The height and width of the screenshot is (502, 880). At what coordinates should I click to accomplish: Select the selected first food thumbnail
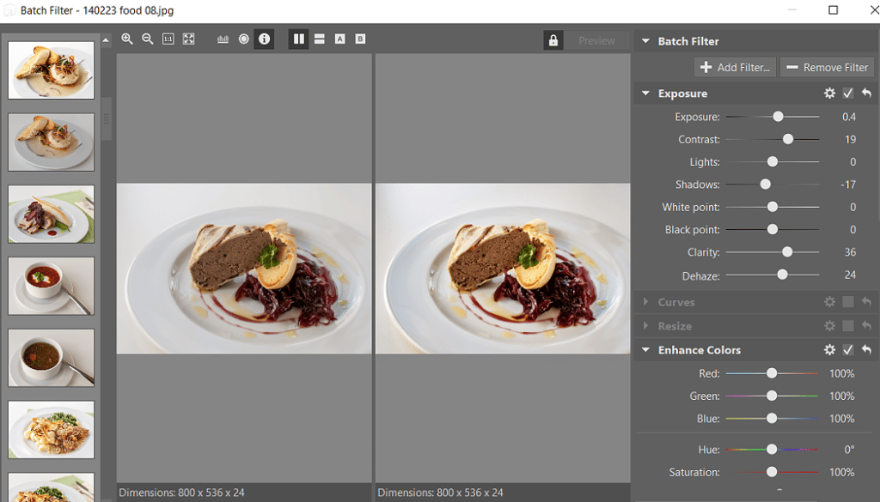pyautogui.click(x=51, y=70)
